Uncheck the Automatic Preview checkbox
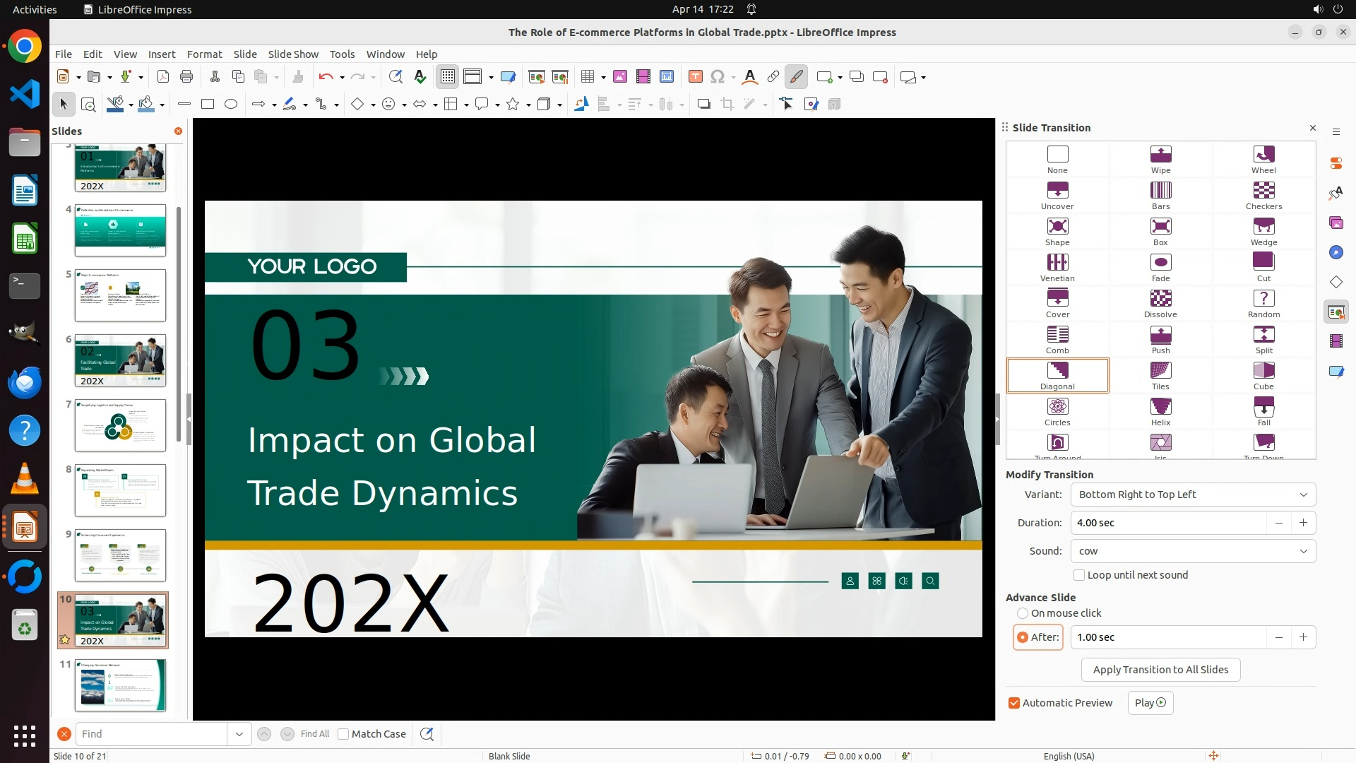The image size is (1356, 763). point(1014,703)
